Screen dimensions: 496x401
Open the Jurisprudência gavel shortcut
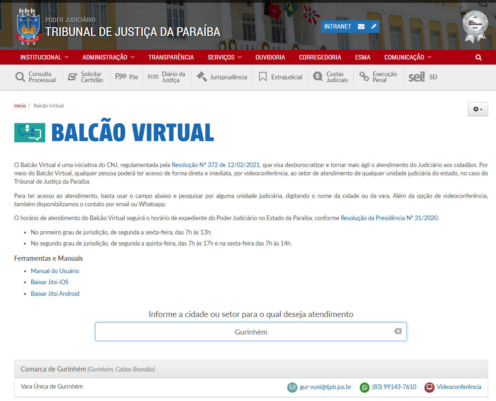coord(222,77)
